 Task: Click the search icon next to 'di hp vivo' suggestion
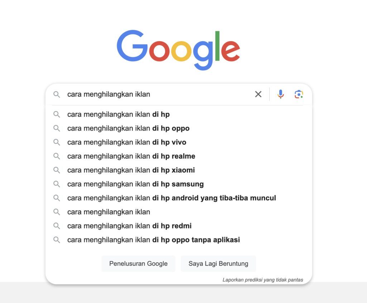(57, 142)
